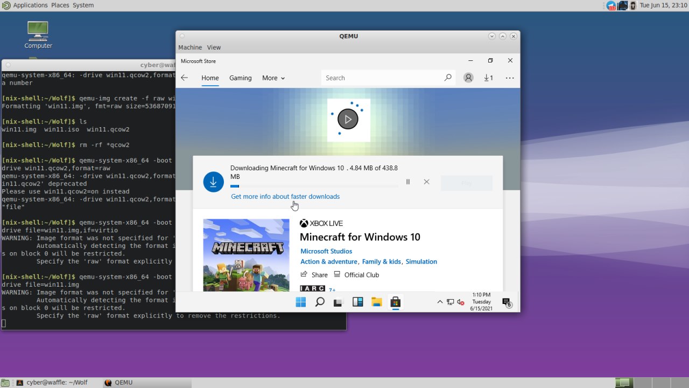Click the Minecraft download progress bar

point(314,186)
